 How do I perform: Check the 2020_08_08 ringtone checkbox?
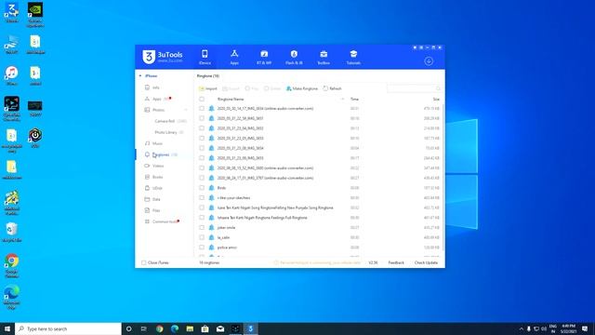click(202, 167)
